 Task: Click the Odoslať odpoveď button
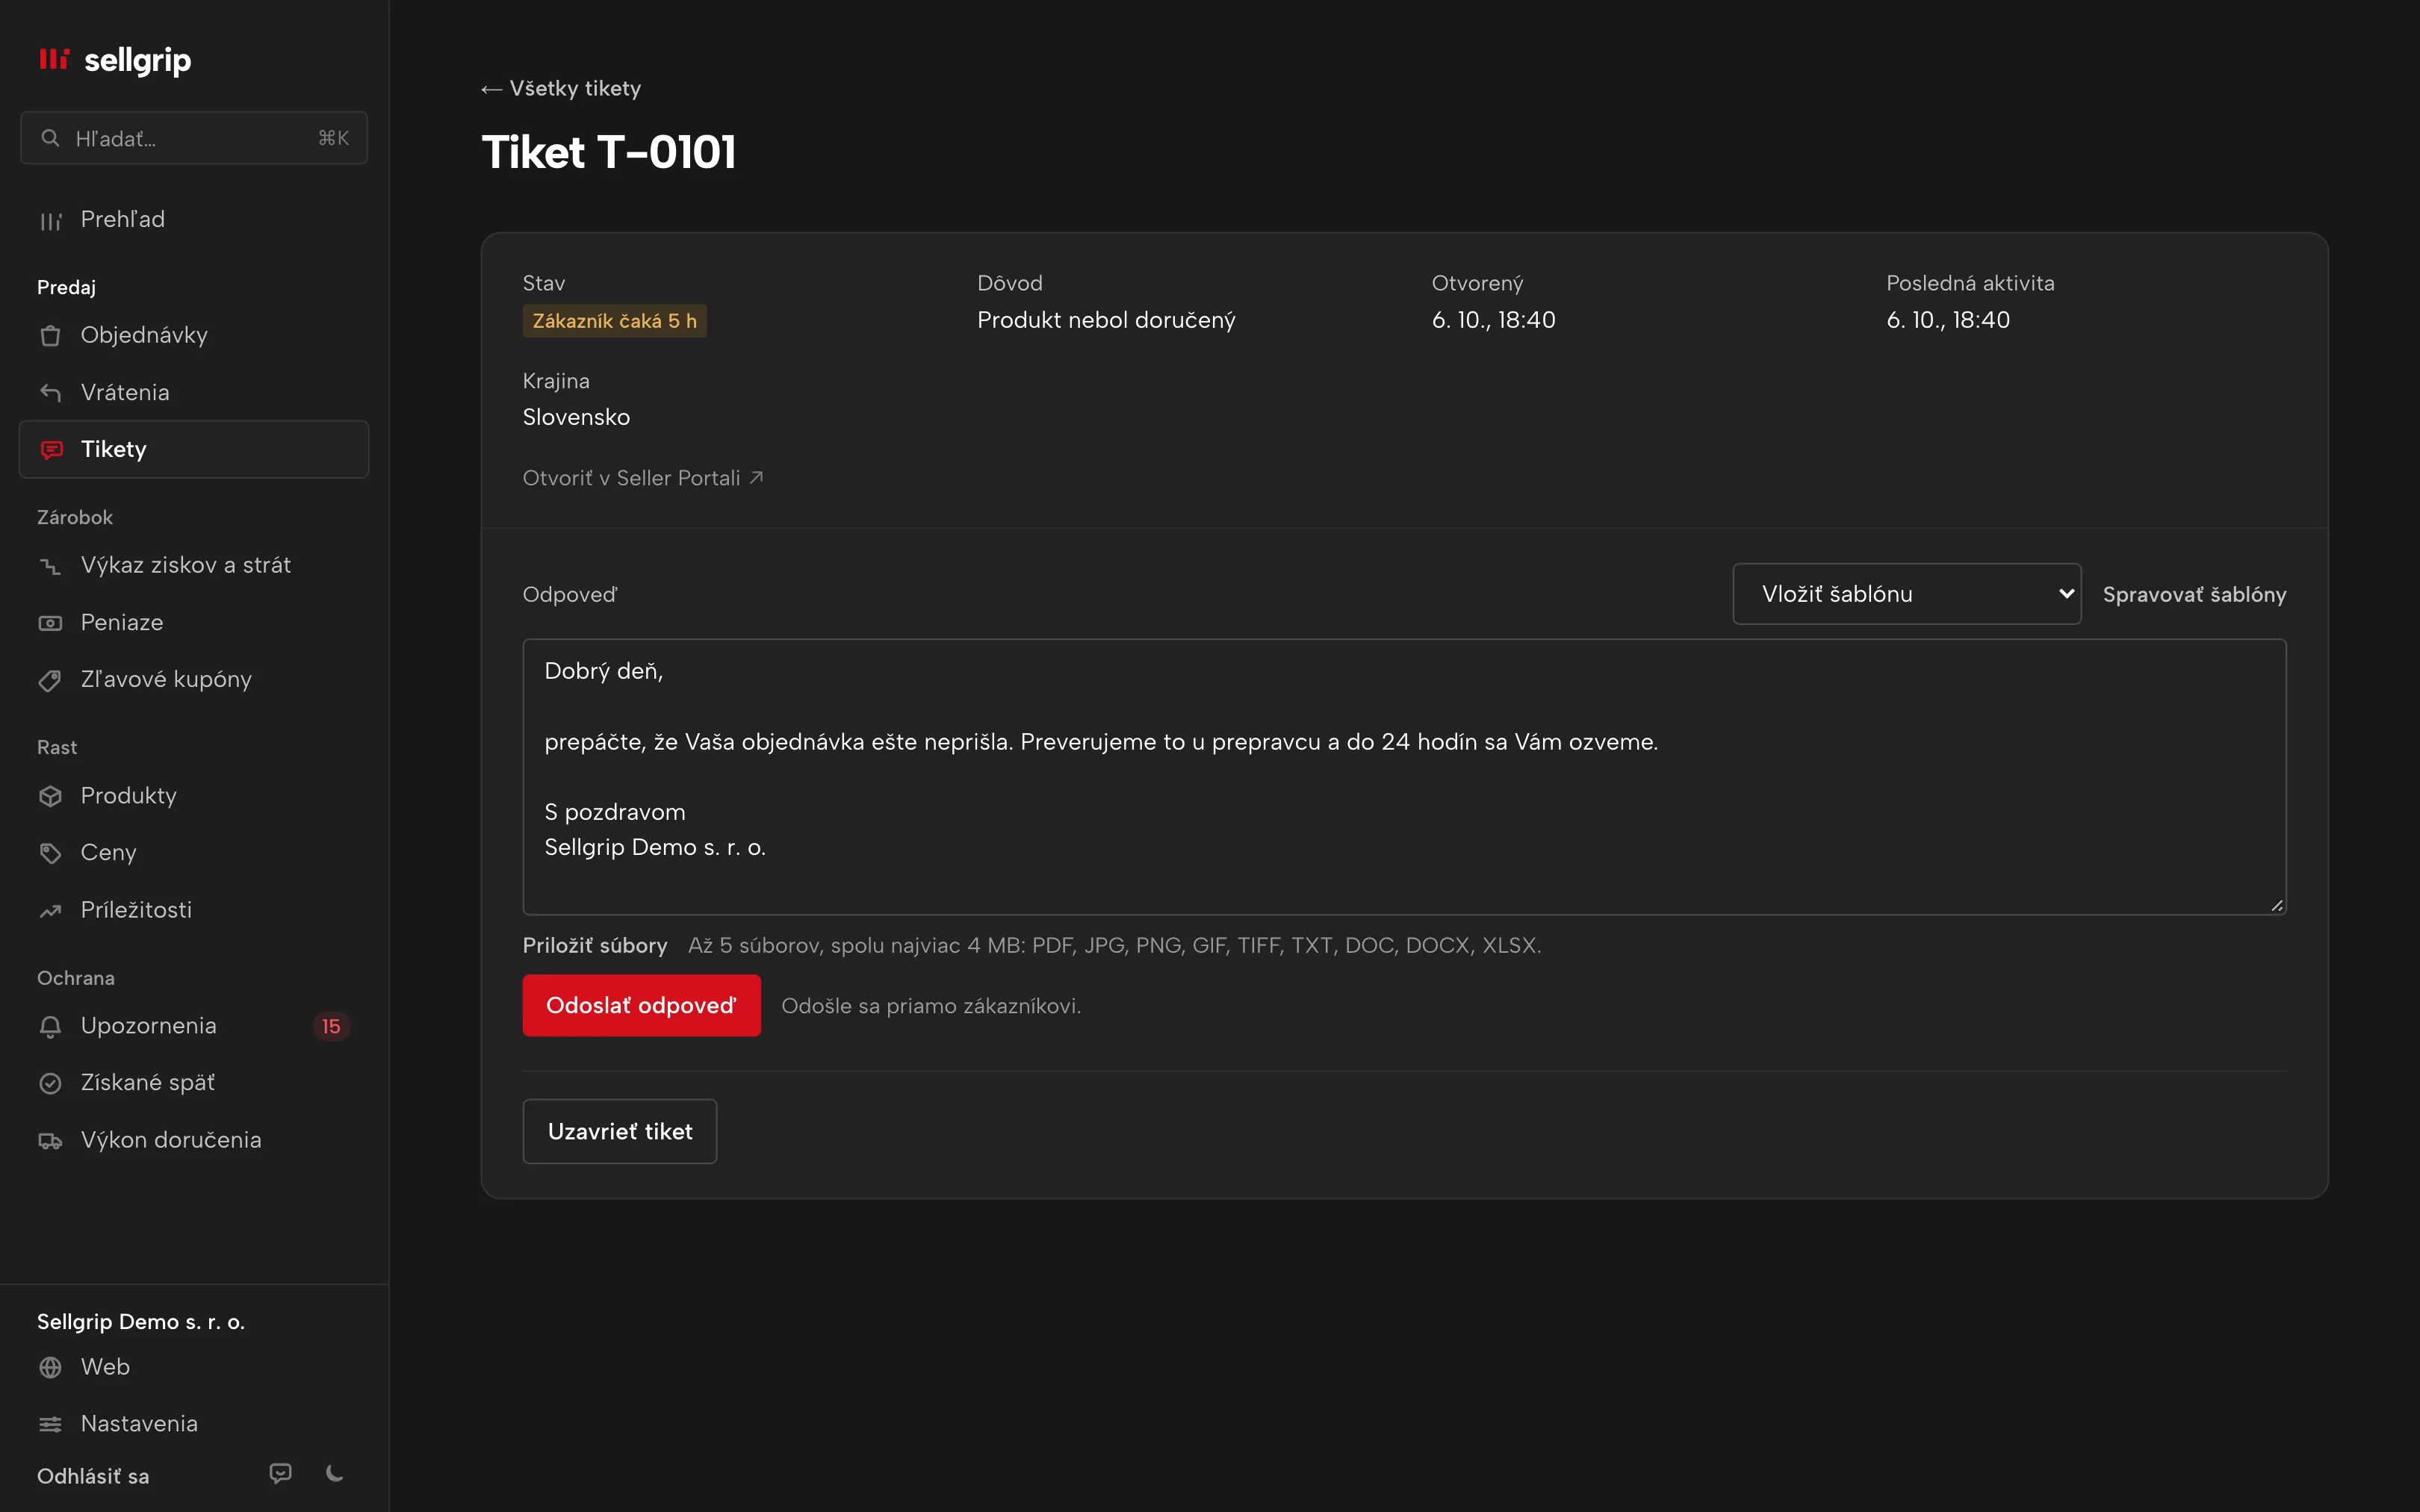641,1005
